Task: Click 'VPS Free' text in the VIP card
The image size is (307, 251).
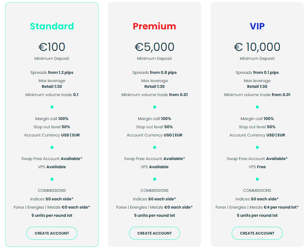Action: 257,167
